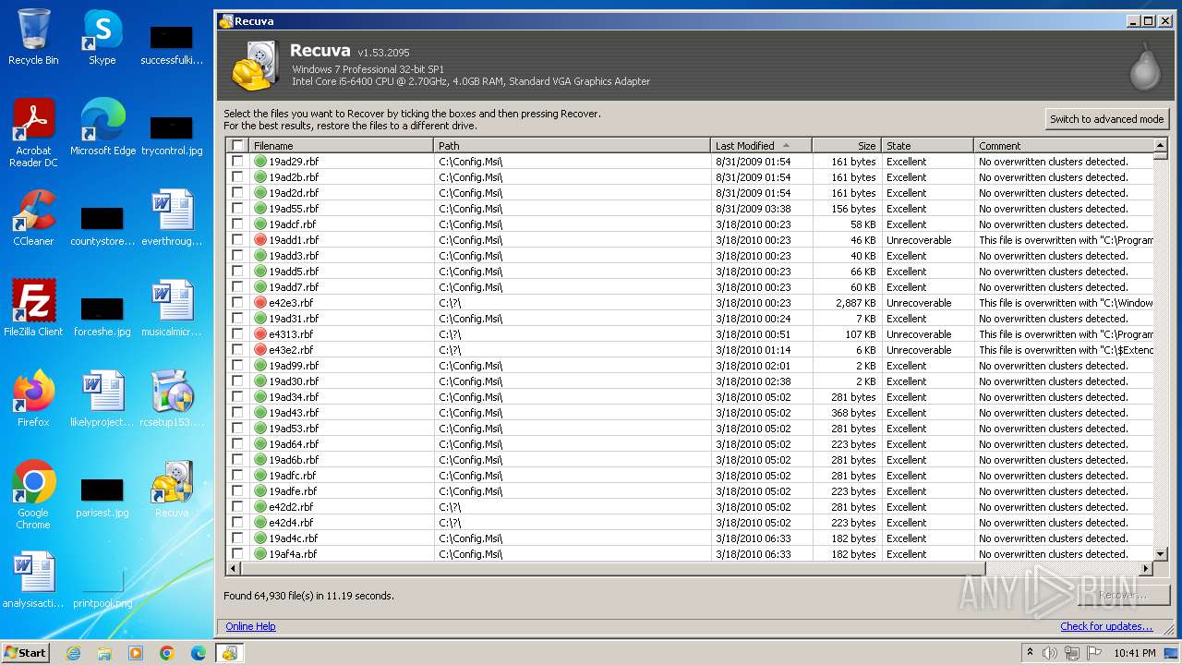Sort by Last Modified column header
Viewport: 1182px width, 665px height.
click(762, 146)
